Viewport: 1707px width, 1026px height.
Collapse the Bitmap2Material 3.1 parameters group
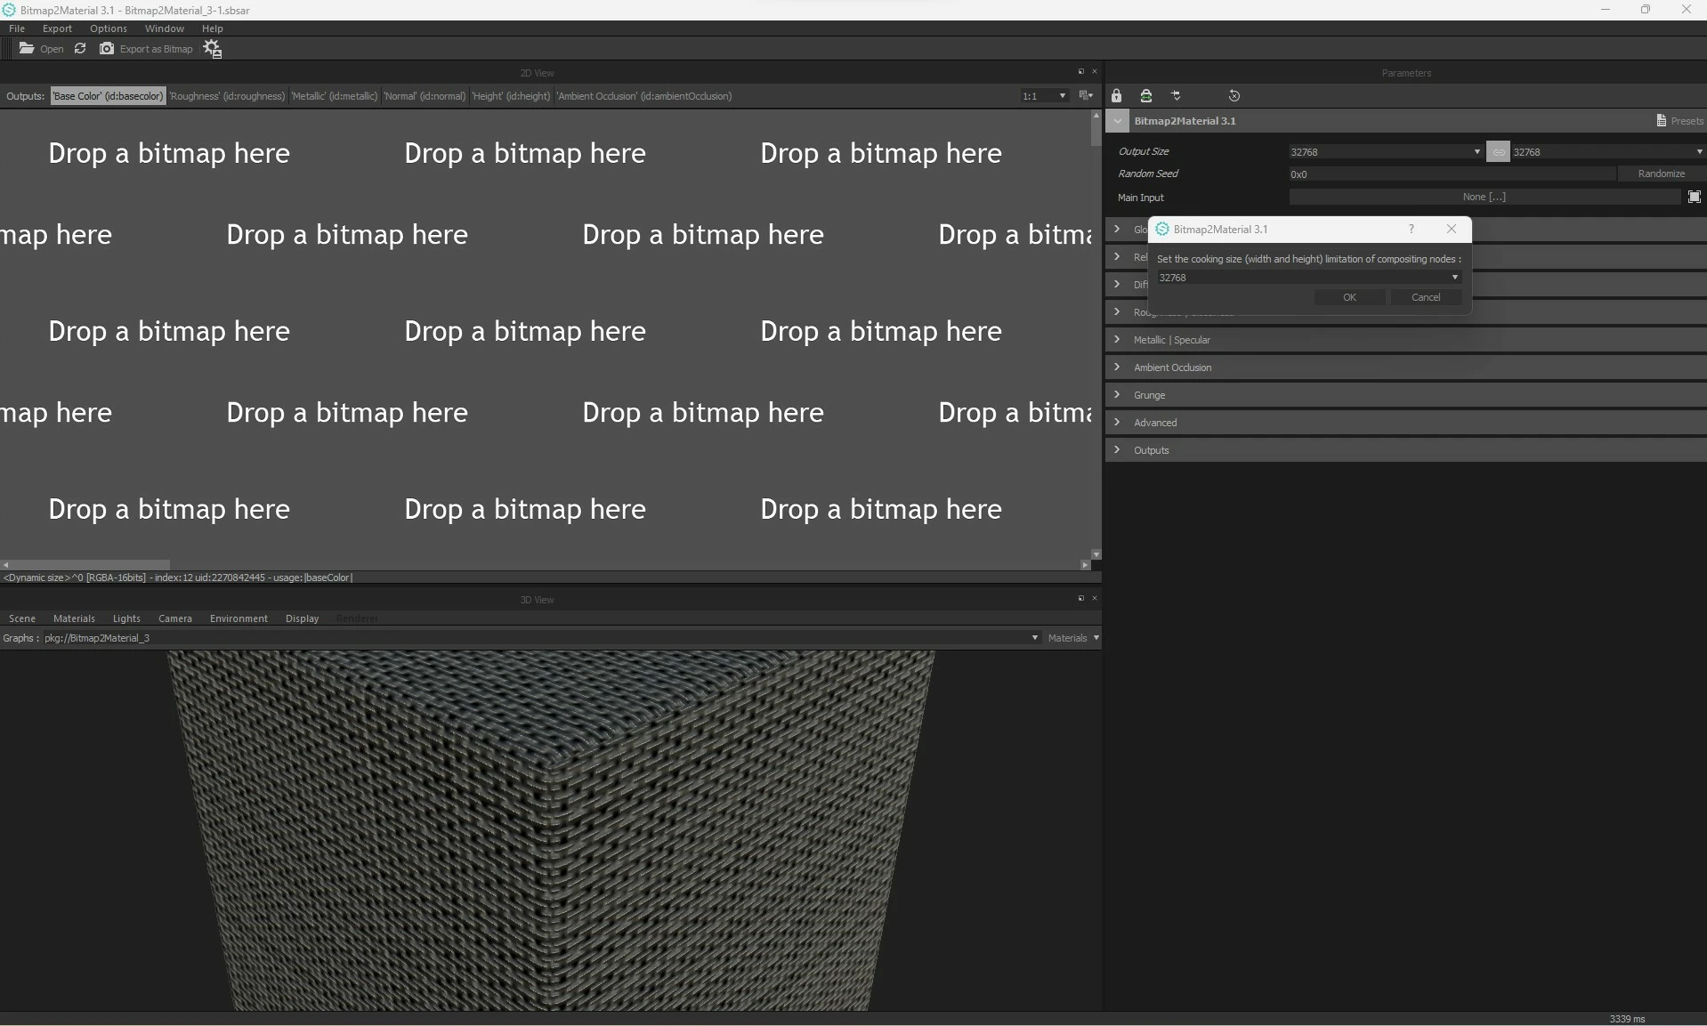pos(1117,121)
